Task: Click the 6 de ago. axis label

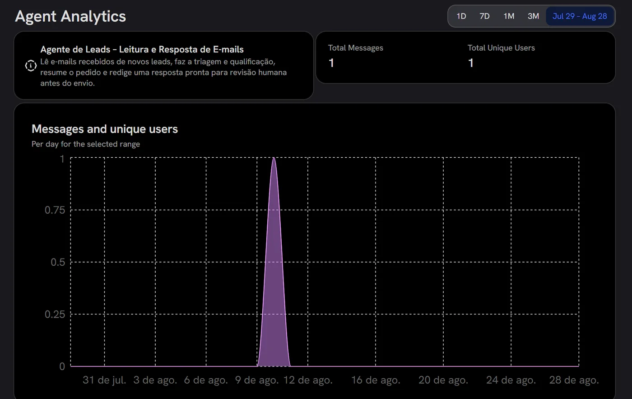Action: coord(206,380)
